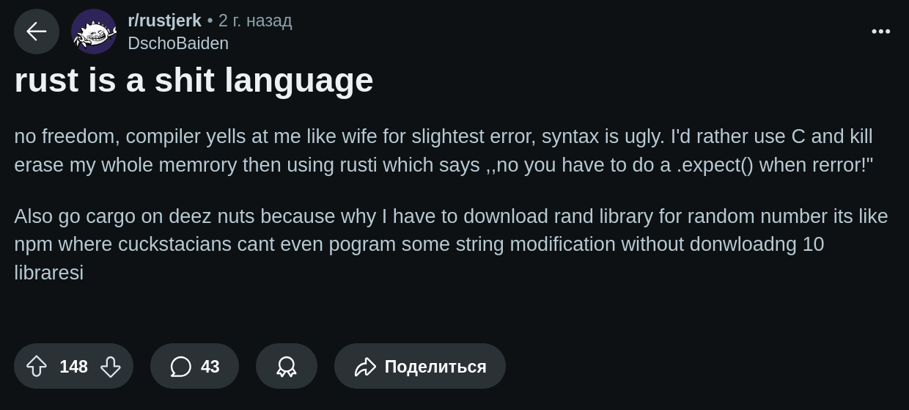The height and width of the screenshot is (410, 909).
Task: Open the three-dot post options menu
Action: coord(880,32)
